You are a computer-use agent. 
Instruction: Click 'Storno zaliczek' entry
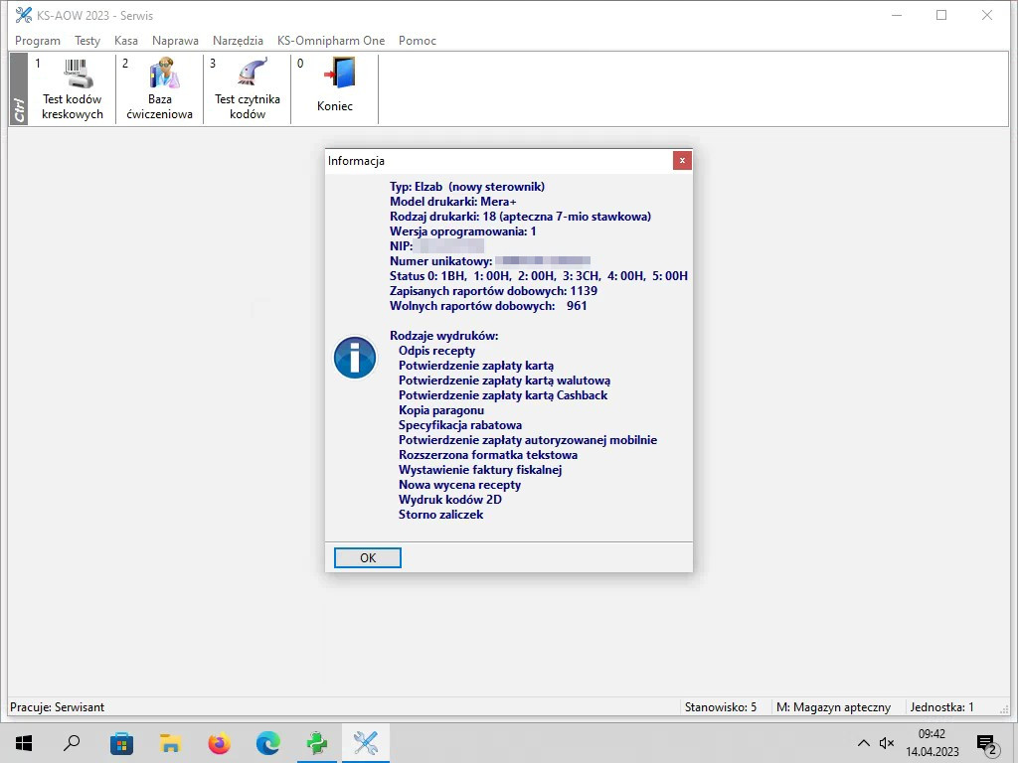[x=440, y=516]
